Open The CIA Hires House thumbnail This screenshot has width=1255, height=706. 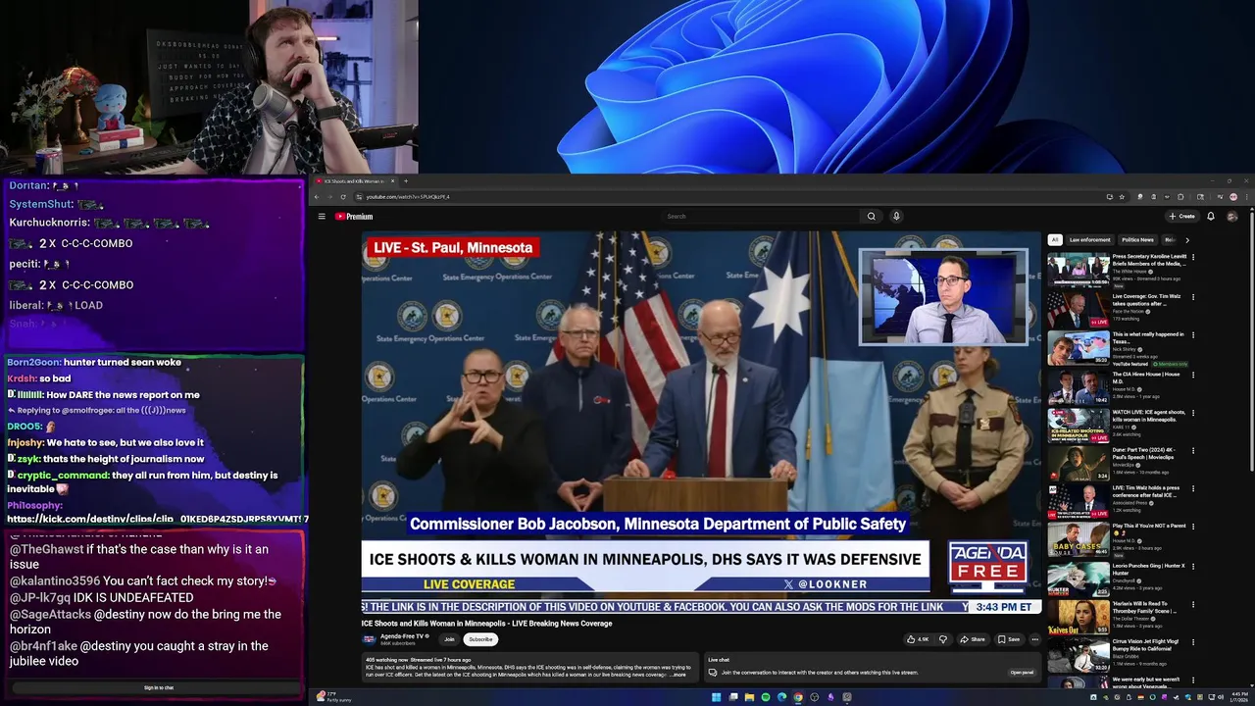[1078, 386]
